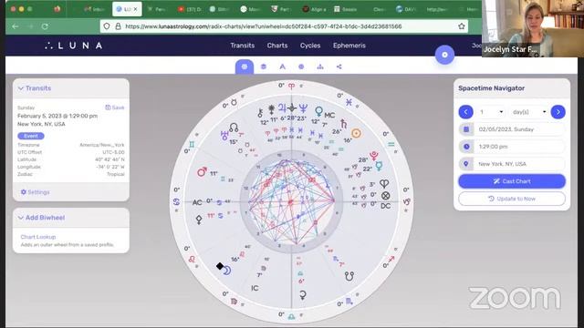Click the New York location field

click(519, 164)
